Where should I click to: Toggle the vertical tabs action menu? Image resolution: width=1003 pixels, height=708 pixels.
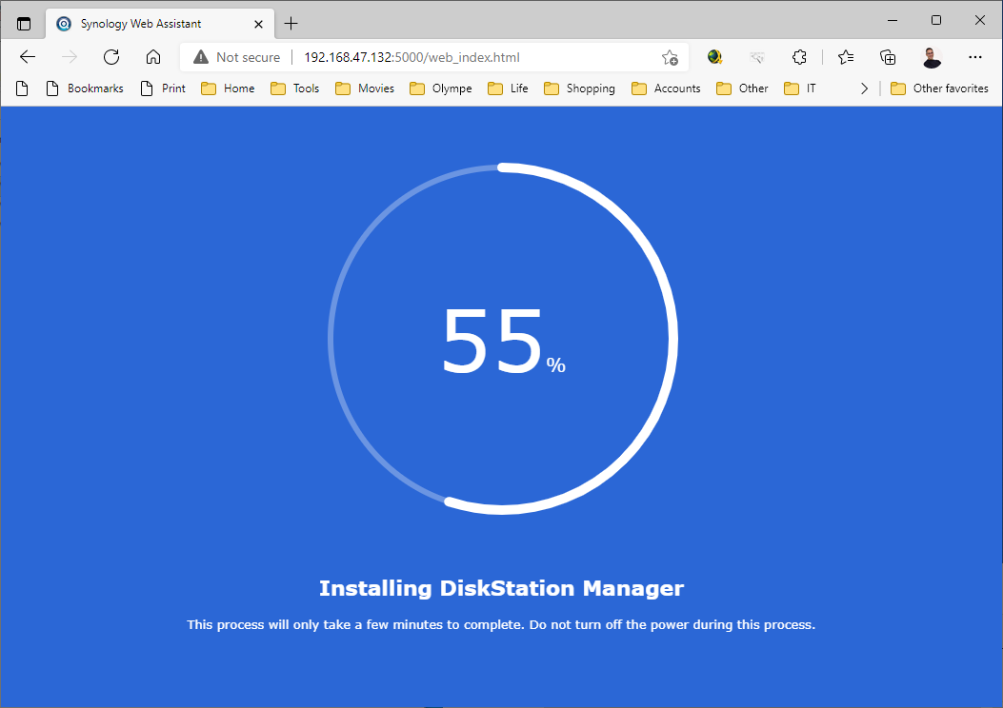pyautogui.click(x=24, y=24)
